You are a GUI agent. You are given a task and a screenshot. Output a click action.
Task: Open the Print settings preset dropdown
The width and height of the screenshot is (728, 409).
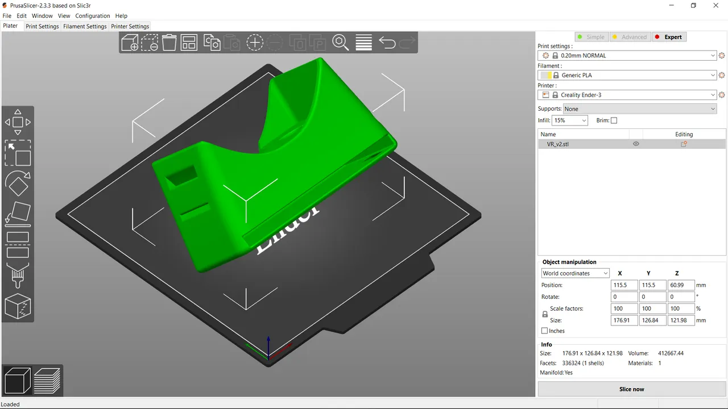[627, 56]
